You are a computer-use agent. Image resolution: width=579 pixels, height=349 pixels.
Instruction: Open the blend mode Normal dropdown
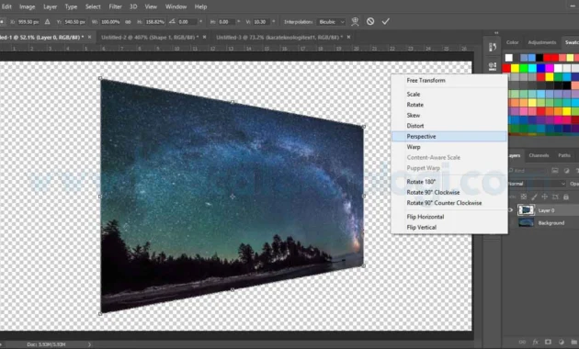point(537,184)
